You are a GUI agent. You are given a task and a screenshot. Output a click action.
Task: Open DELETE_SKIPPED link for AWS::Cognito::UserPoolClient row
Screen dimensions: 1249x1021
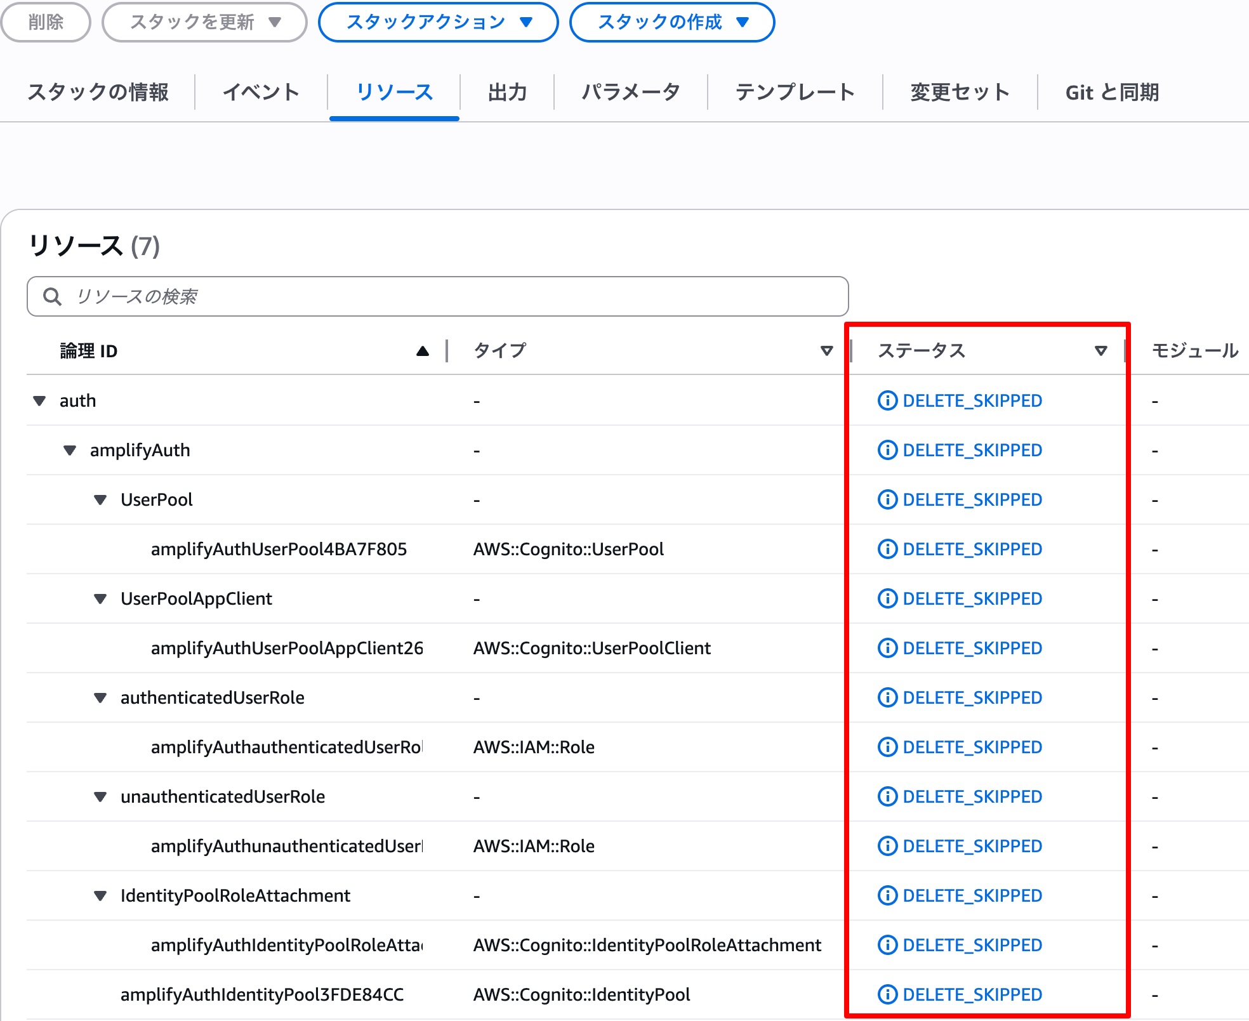coord(972,648)
